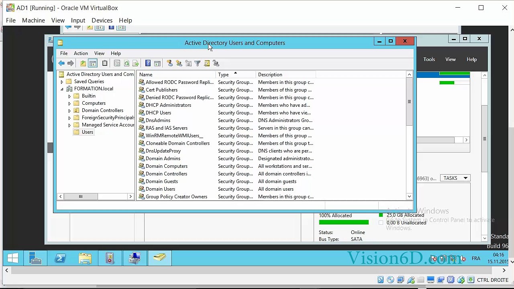Click the VirtualBox optical disk status icon
Viewport: 514px width, 289px height.
coord(390,280)
